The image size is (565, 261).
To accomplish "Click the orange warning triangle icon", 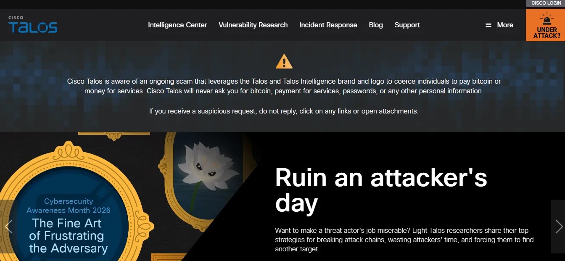I will pos(284,61).
